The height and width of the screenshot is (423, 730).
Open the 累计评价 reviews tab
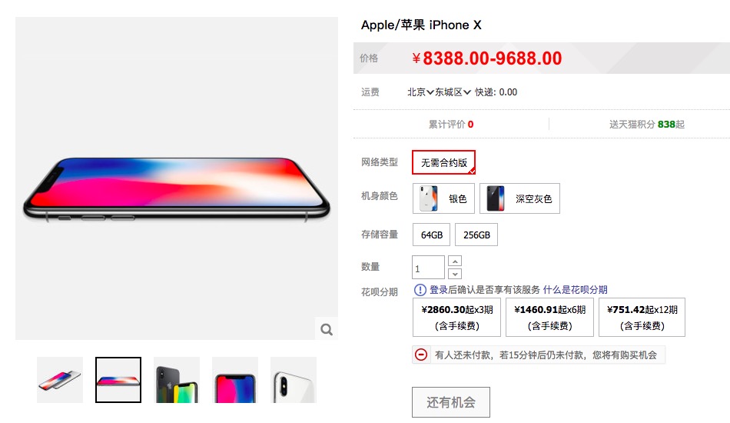pyautogui.click(x=450, y=125)
